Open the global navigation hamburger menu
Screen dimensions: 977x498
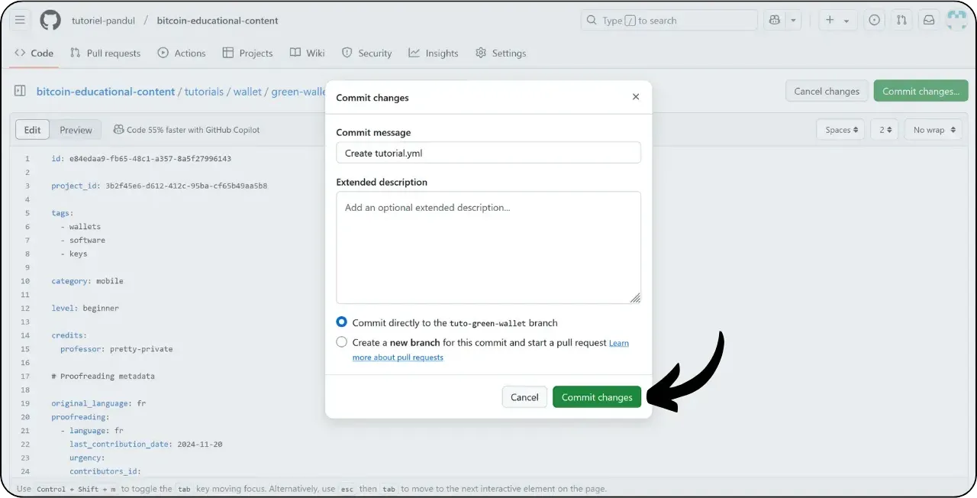(20, 21)
